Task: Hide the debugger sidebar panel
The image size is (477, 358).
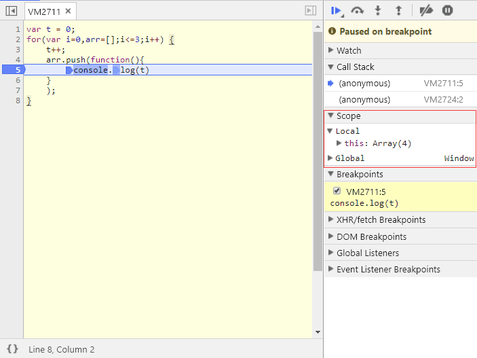Action: [310, 11]
